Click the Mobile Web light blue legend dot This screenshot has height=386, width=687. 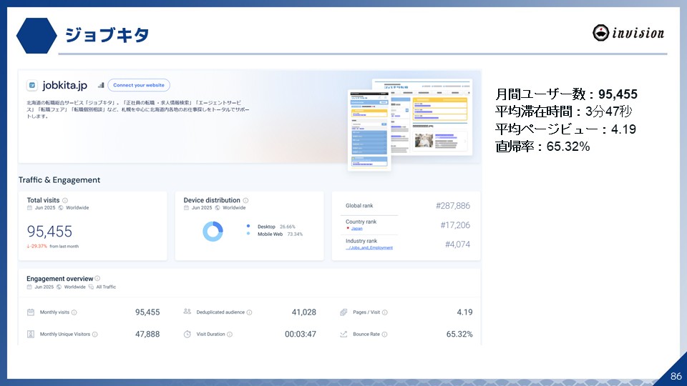[248, 234]
